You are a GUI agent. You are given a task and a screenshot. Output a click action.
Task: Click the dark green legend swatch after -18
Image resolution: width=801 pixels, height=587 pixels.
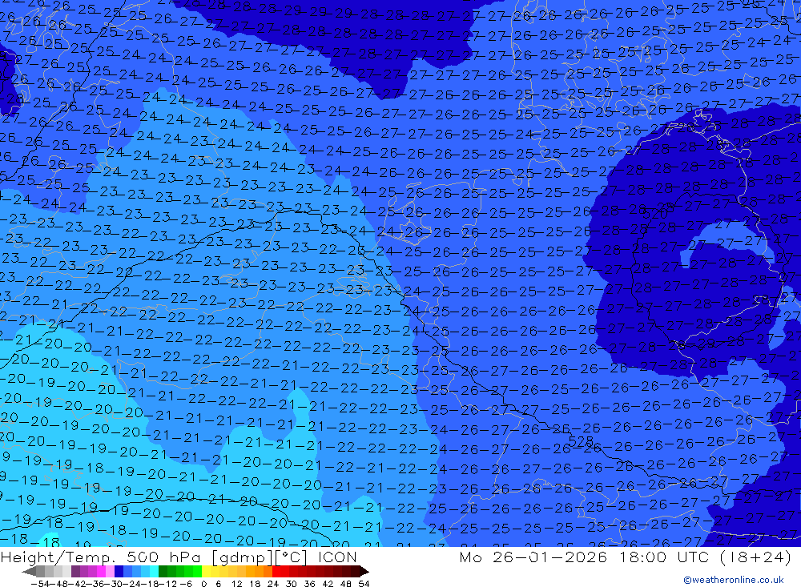pyautogui.click(x=163, y=571)
